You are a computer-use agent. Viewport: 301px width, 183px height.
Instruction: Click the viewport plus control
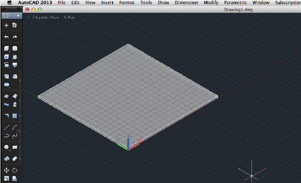pos(28,17)
